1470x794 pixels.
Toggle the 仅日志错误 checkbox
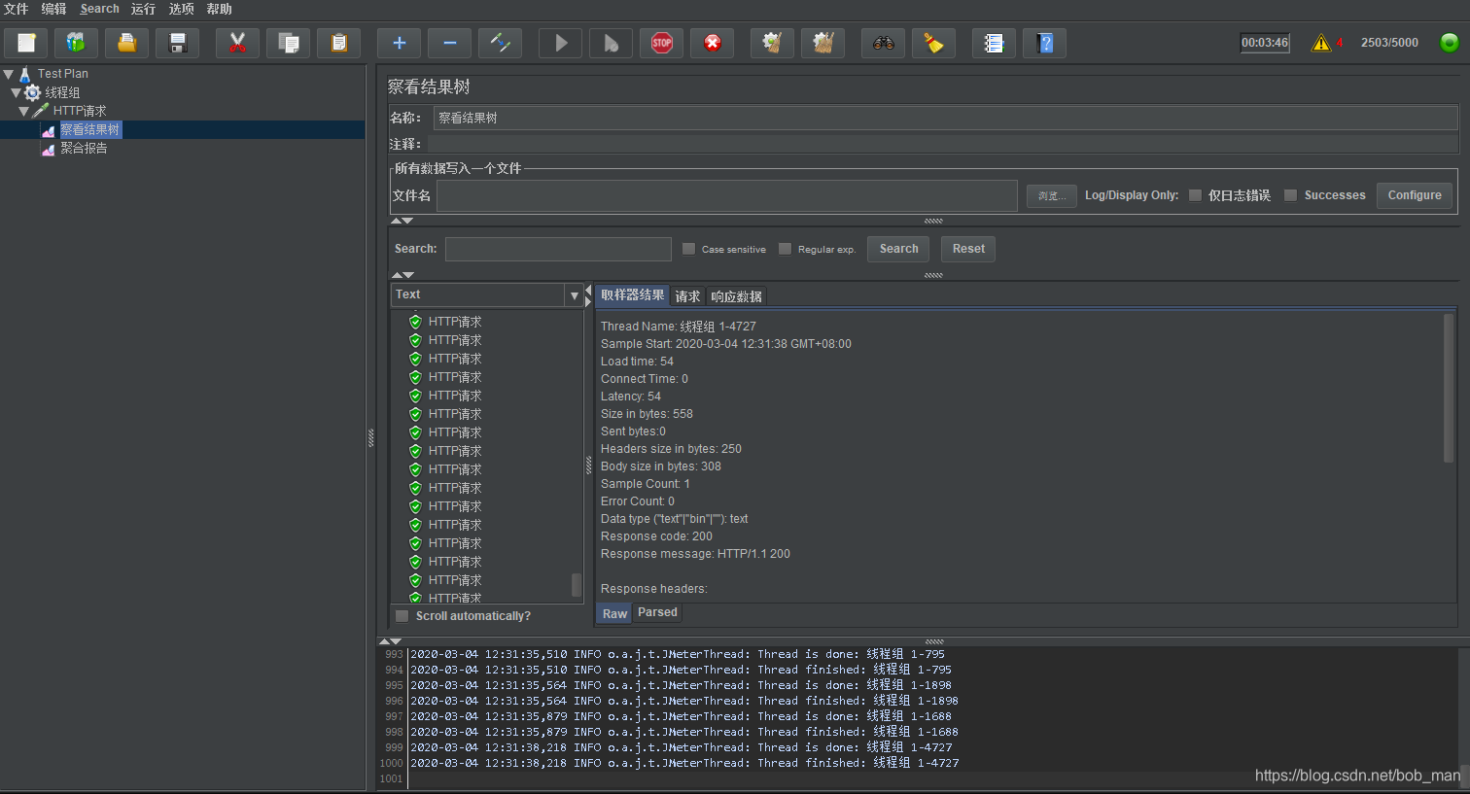[1195, 195]
